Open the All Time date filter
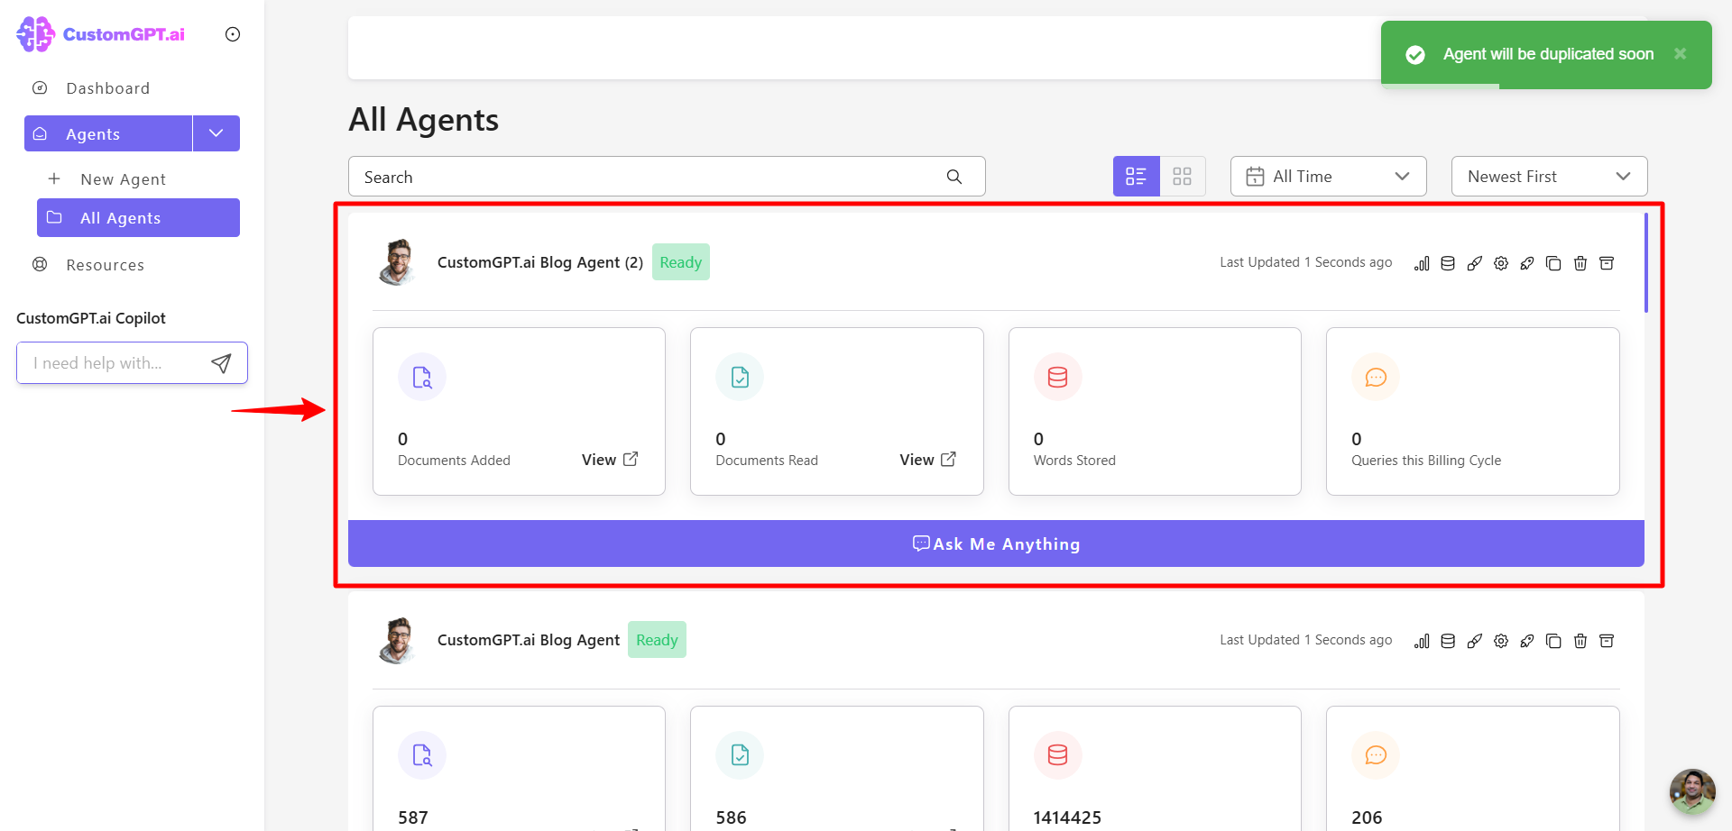This screenshot has height=831, width=1732. (x=1328, y=177)
